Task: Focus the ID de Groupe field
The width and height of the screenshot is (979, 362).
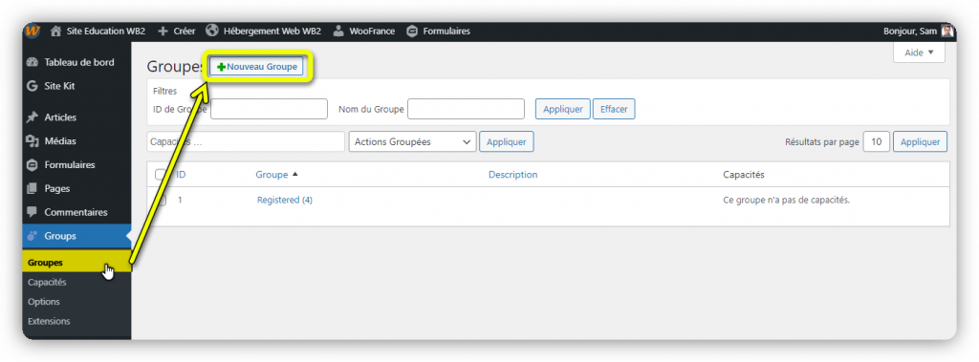Action: 269,109
